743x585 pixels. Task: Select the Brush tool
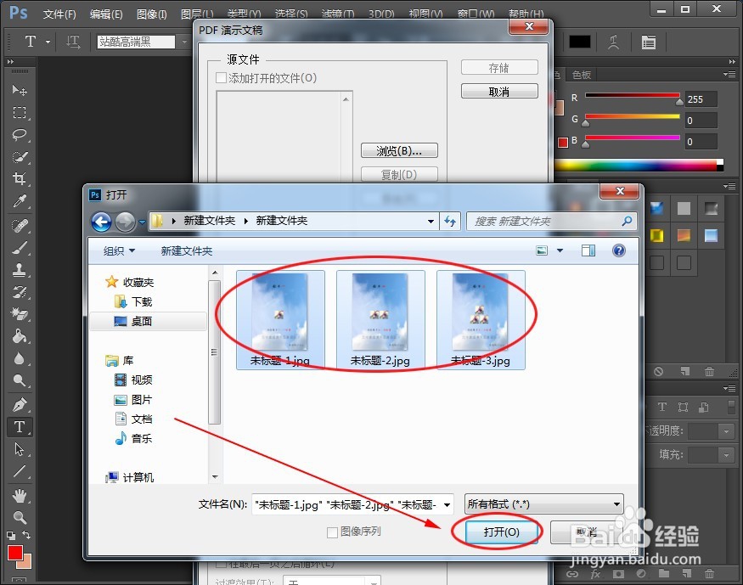(20, 248)
